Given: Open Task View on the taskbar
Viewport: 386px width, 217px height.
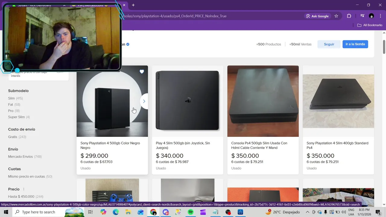Looking at the screenshot, I should pos(90,212).
